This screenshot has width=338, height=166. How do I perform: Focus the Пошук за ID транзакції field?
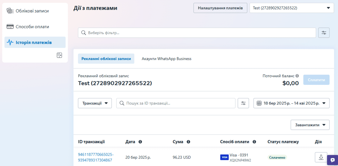click(x=176, y=103)
